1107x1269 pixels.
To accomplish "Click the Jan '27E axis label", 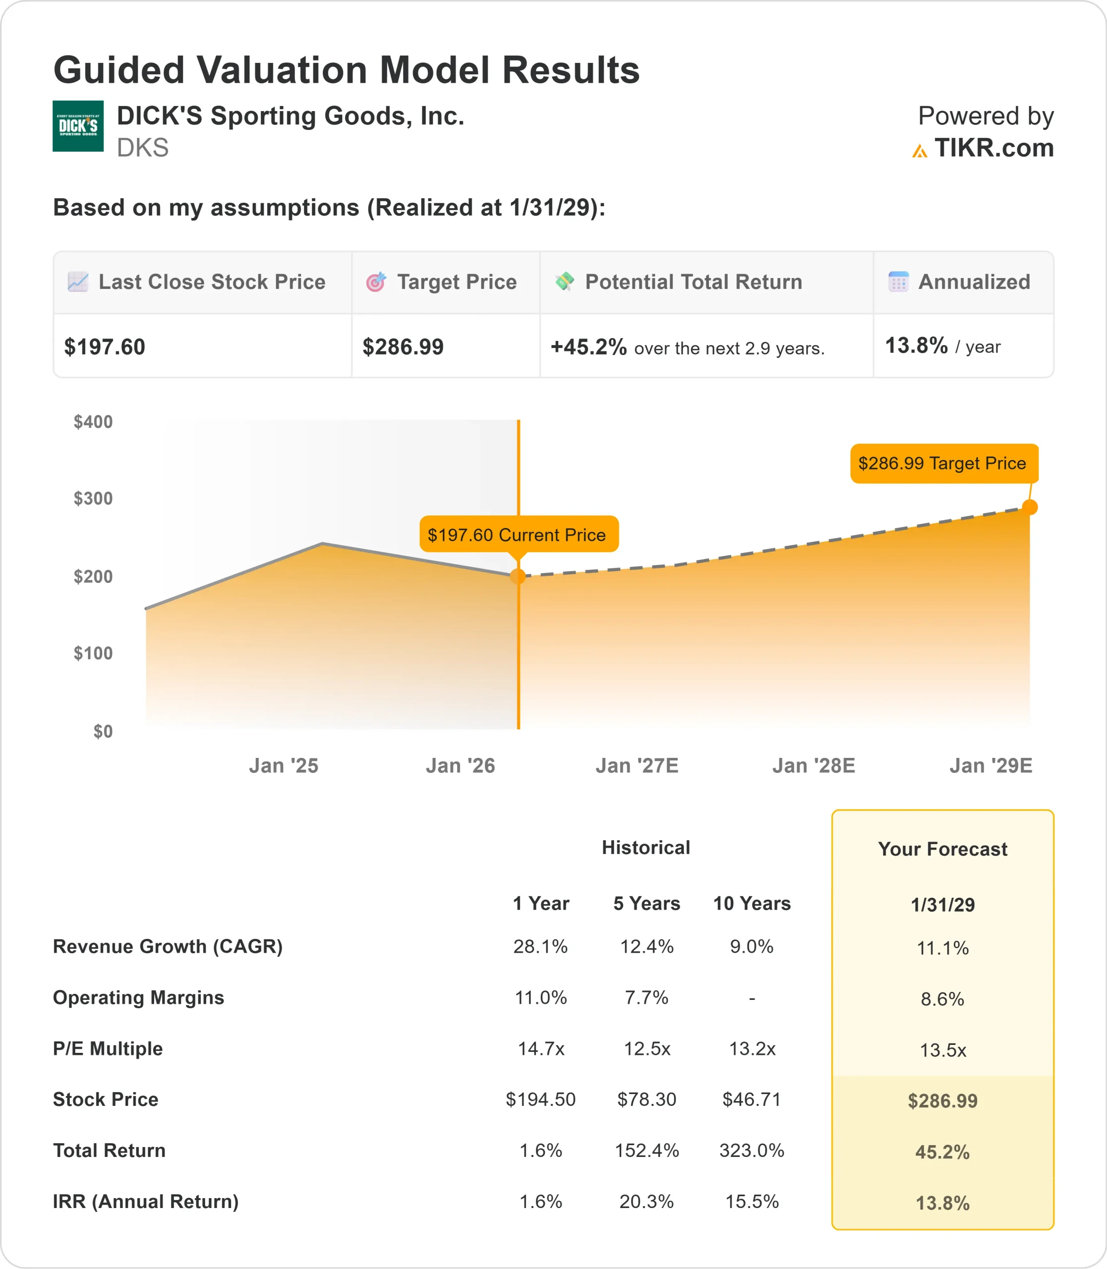I will pyautogui.click(x=637, y=765).
